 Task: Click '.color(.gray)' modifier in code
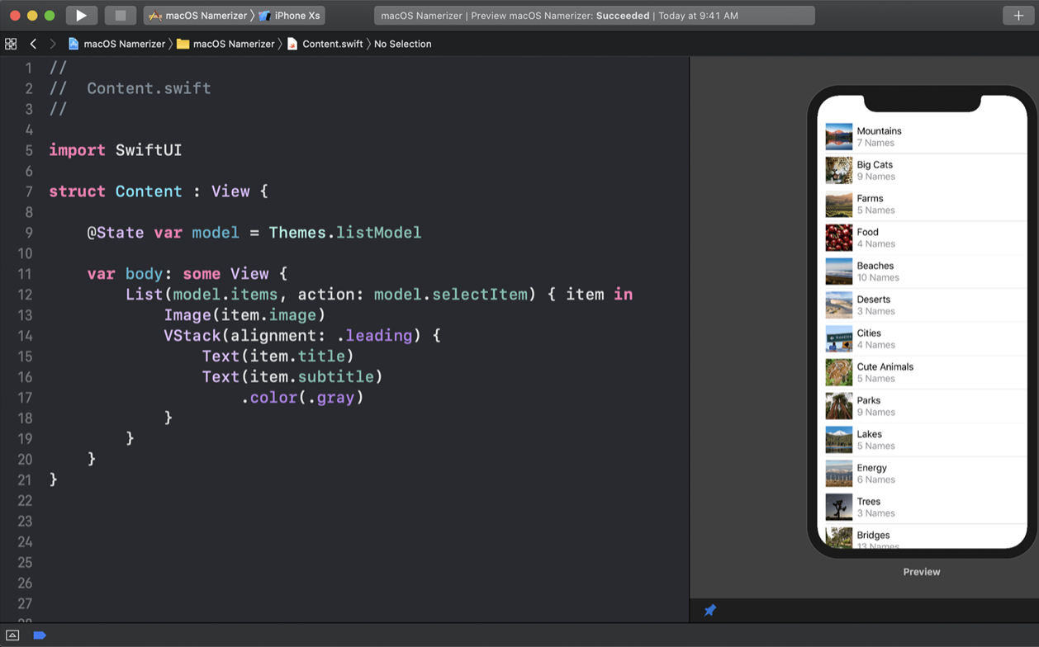pyautogui.click(x=302, y=398)
